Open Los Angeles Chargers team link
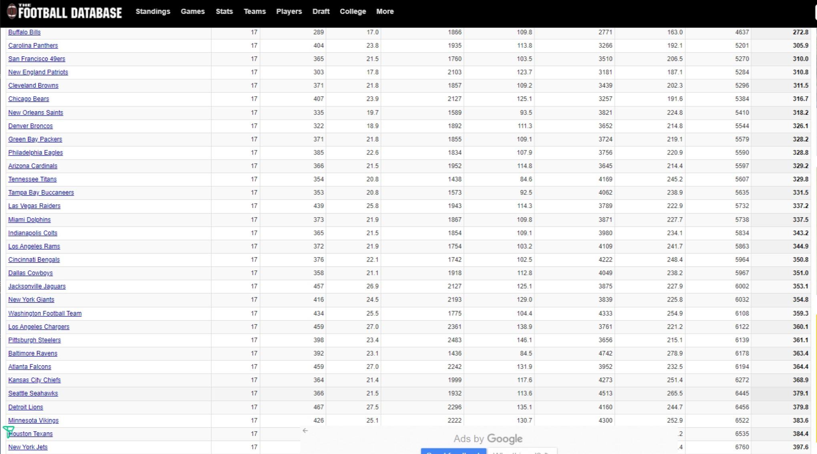 pos(39,327)
